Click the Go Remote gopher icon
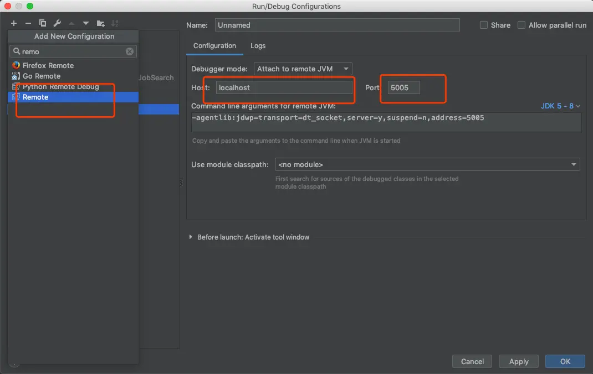This screenshot has width=593, height=374. pyautogui.click(x=16, y=76)
